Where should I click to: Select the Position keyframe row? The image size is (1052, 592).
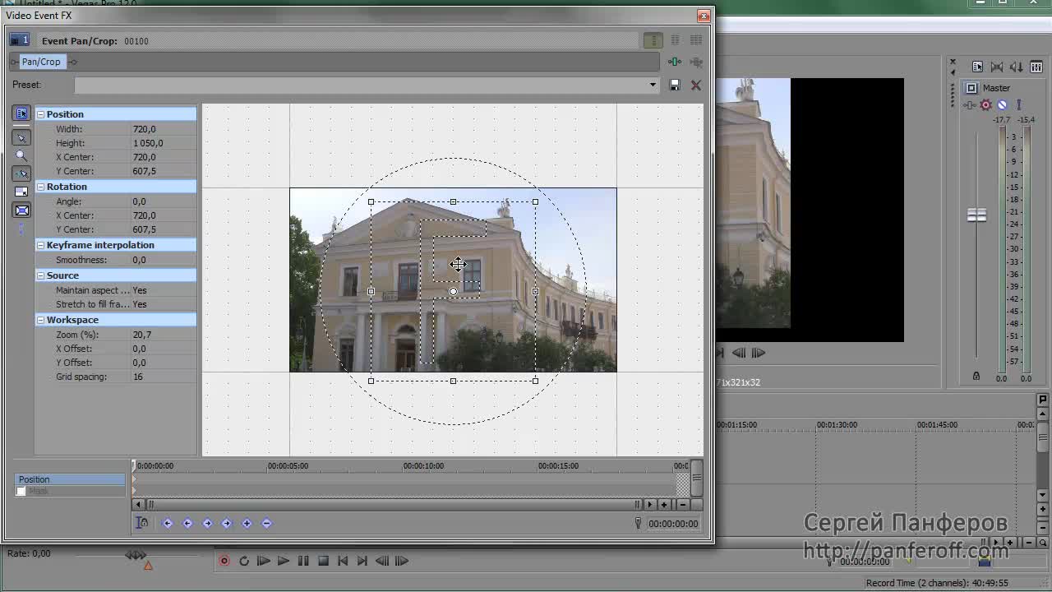(x=70, y=479)
